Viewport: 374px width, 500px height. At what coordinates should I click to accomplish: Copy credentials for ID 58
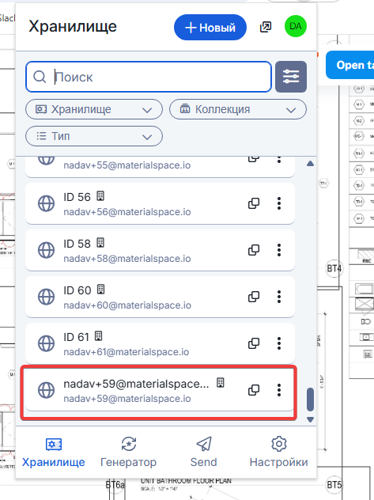coord(254,250)
